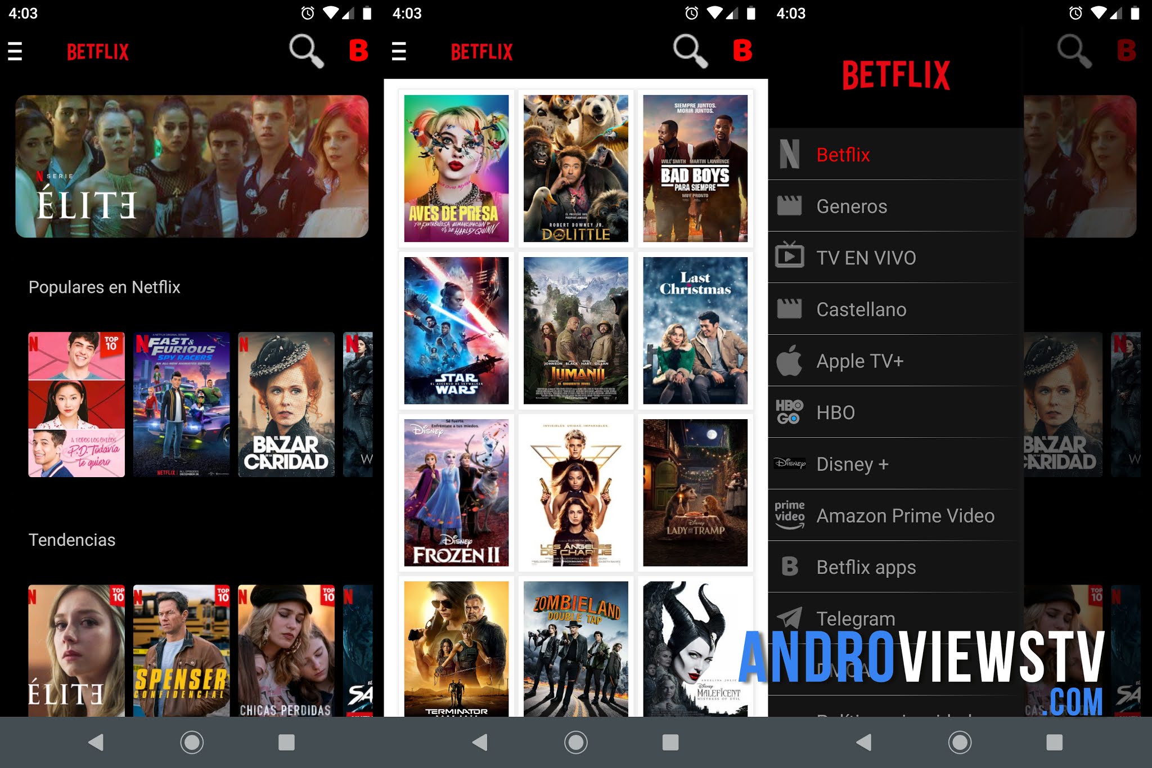The image size is (1152, 768).
Task: Tap the search magnifier on middle screen
Action: point(690,51)
